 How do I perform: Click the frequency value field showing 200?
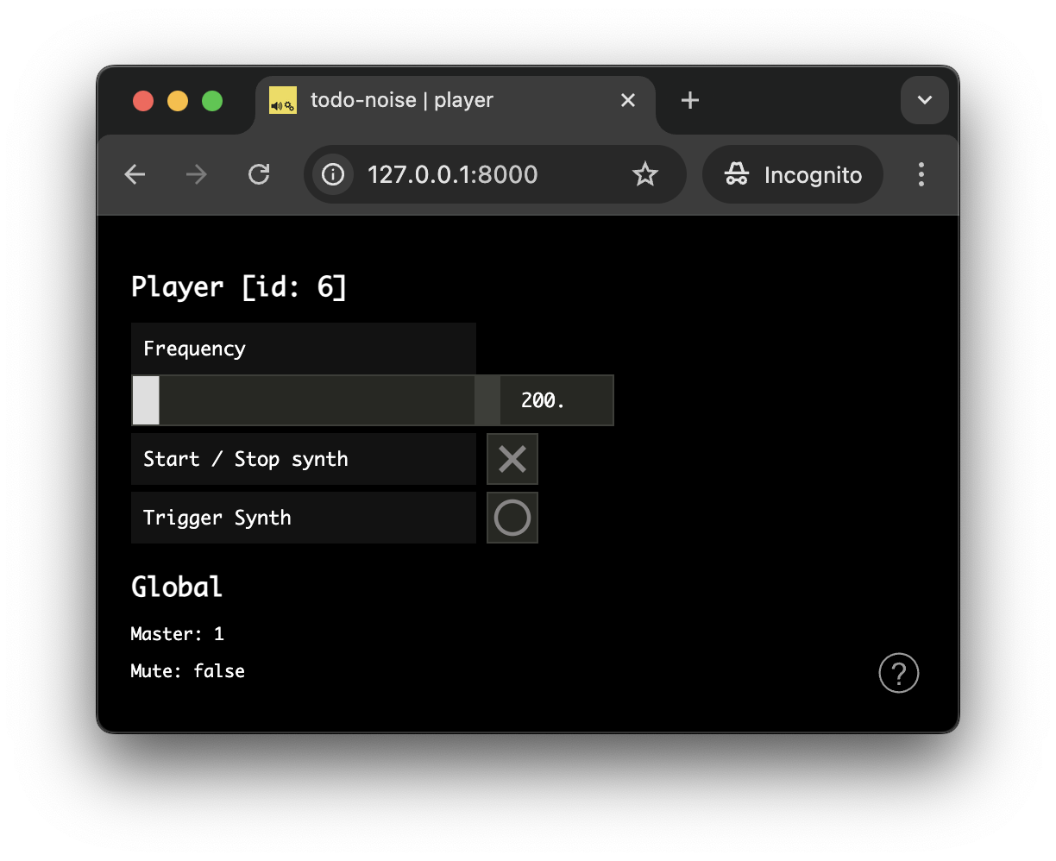point(544,399)
